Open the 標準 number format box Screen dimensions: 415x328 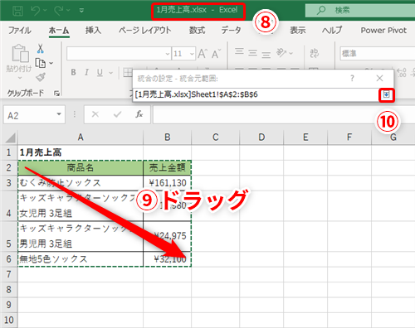coord(378,53)
